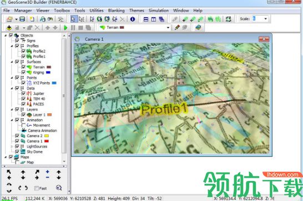This screenshot has width=303, height=201.
Task: Collapse the Objects tree node
Action: [6, 36]
